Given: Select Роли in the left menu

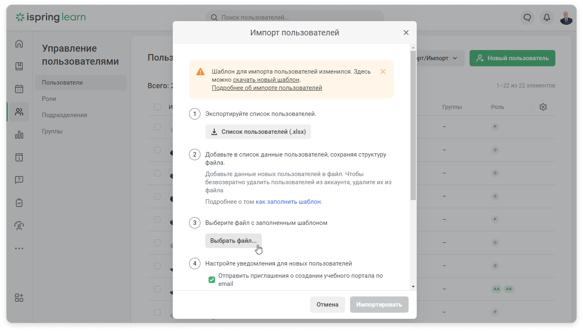Looking at the screenshot, I should [49, 99].
